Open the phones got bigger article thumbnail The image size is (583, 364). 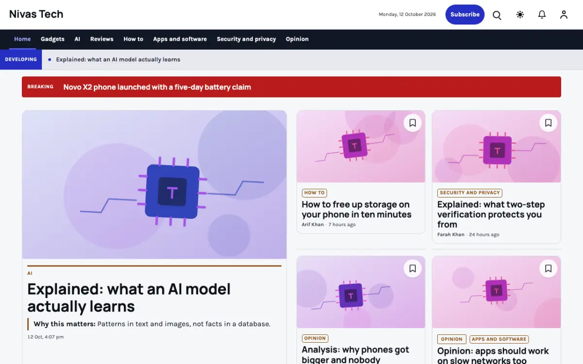361,292
